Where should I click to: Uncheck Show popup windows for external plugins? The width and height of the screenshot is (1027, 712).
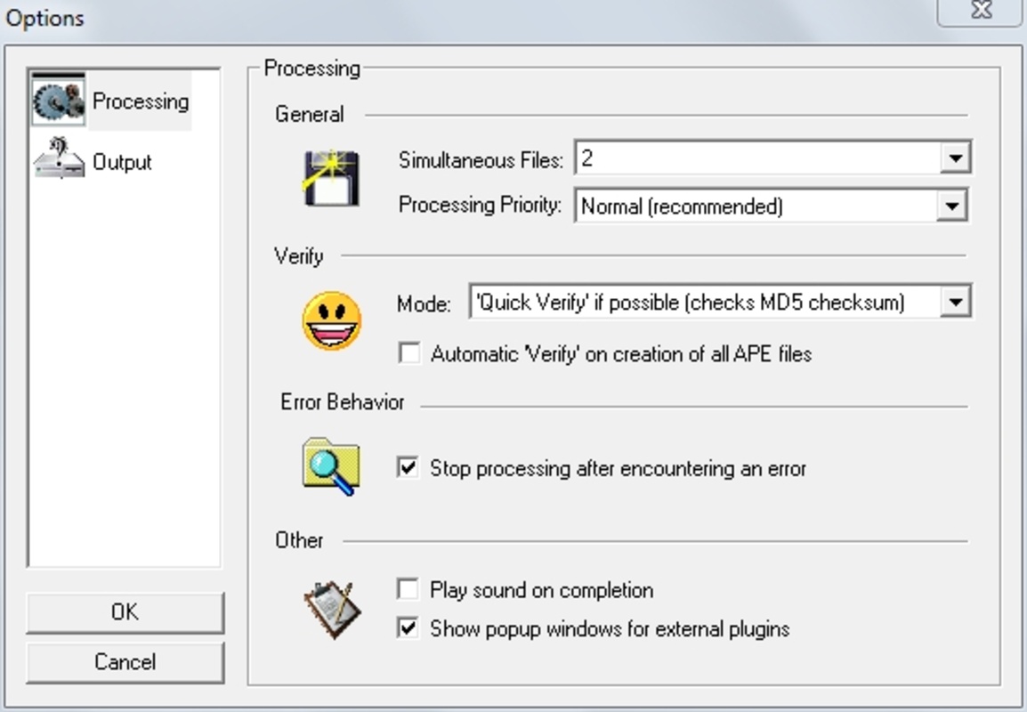(x=408, y=628)
